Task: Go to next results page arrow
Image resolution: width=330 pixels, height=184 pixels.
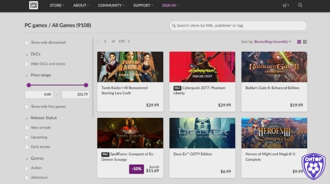Action: click(129, 41)
